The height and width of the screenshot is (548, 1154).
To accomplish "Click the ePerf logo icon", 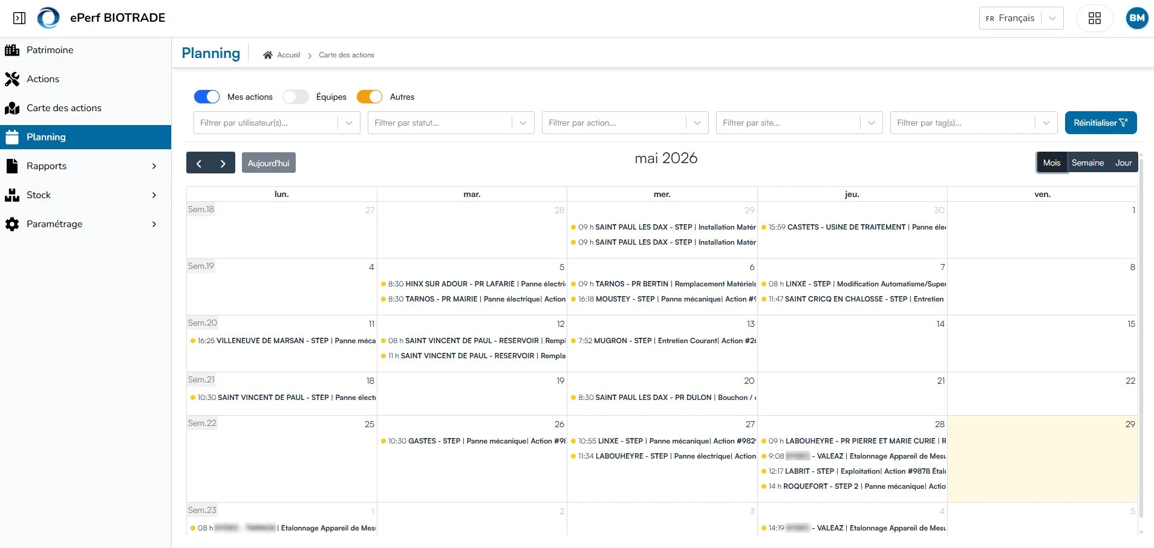I will pyautogui.click(x=48, y=18).
